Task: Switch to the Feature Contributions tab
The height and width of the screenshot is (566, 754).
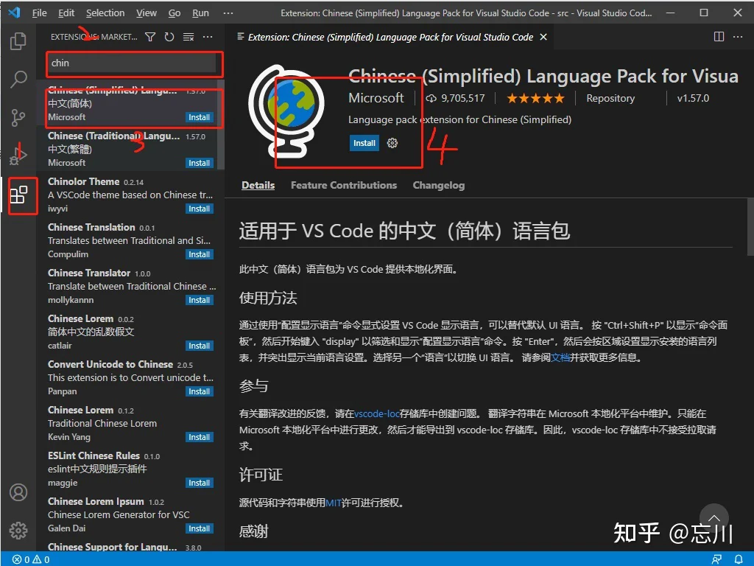Action: 344,185
